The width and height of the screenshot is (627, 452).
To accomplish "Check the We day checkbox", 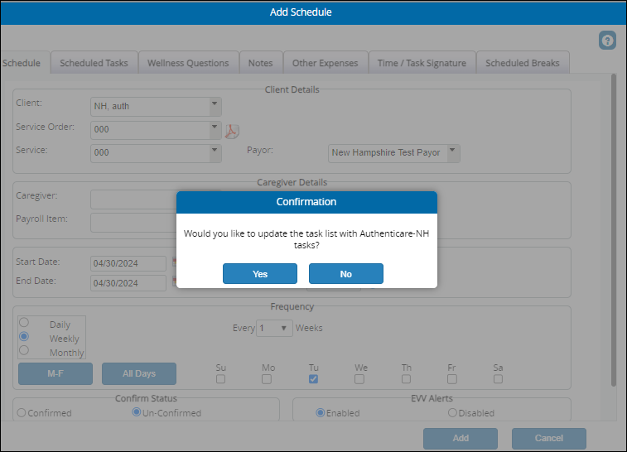I will click(x=359, y=379).
